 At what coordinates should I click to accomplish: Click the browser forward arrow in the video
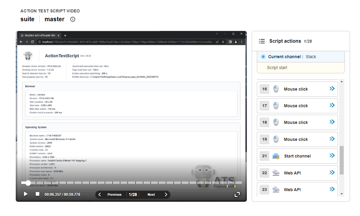coord(27,42)
